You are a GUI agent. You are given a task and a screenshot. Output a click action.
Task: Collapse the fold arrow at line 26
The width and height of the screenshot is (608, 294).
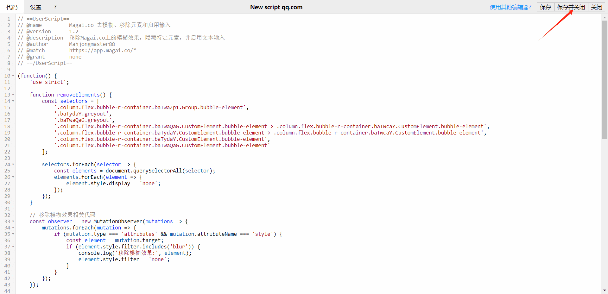13,177
